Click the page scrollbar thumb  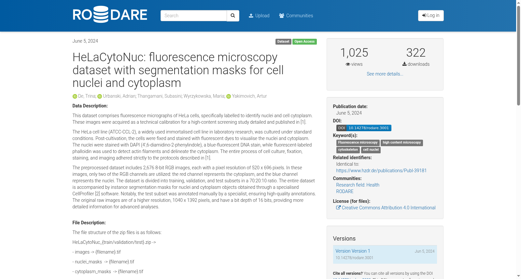[x=518, y=55]
